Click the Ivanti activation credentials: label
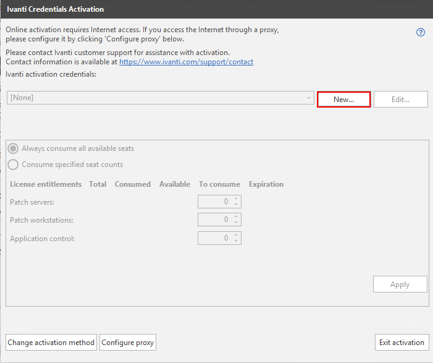433x363 pixels. click(51, 74)
